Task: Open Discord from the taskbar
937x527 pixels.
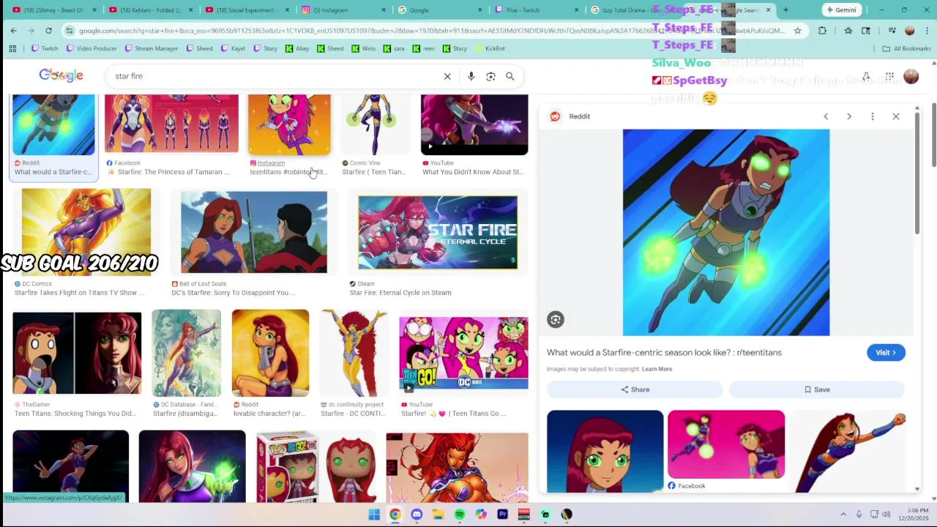Action: tap(417, 515)
